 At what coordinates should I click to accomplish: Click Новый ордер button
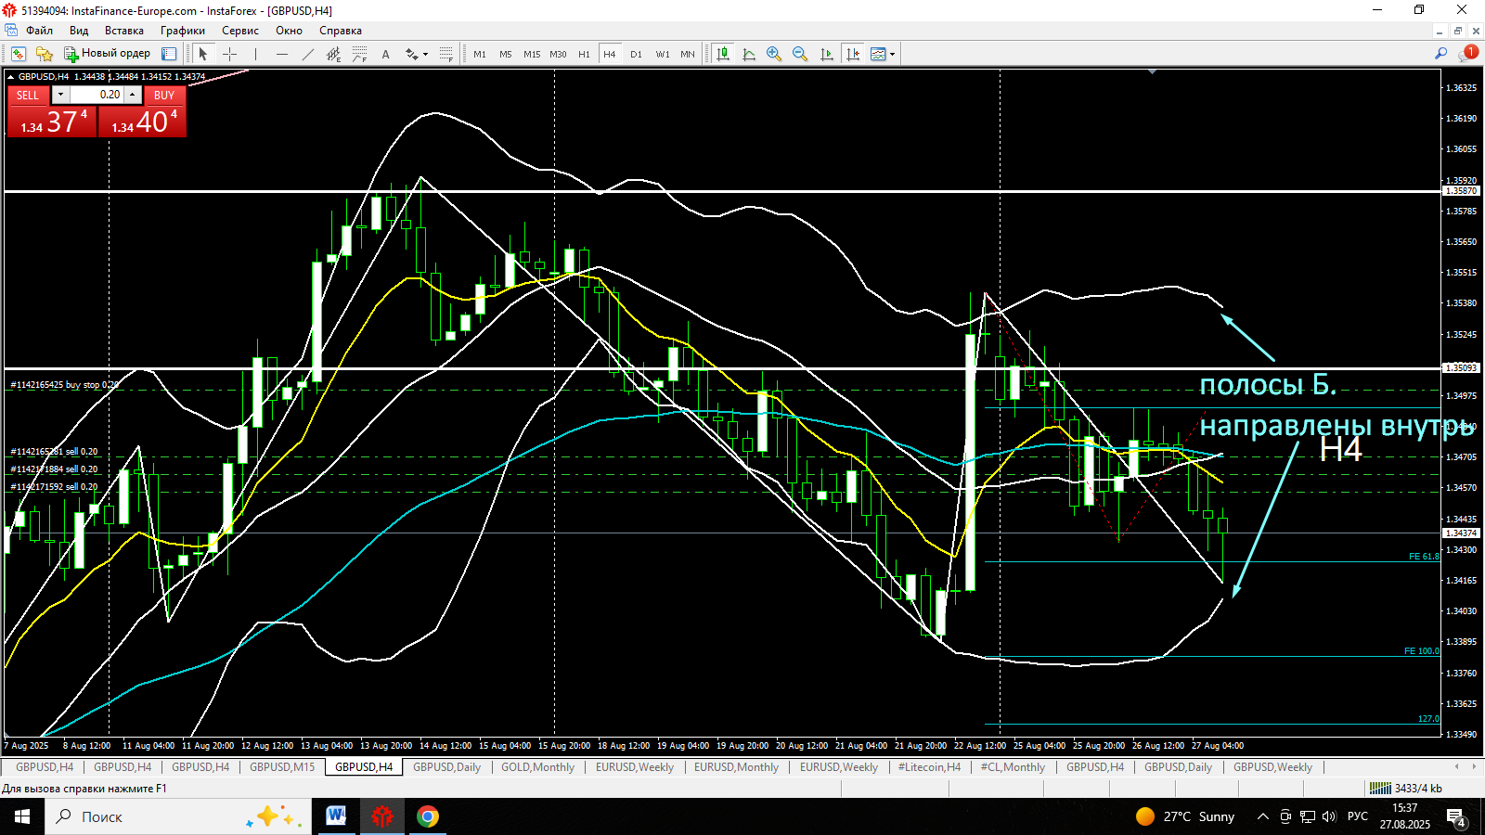pos(107,54)
